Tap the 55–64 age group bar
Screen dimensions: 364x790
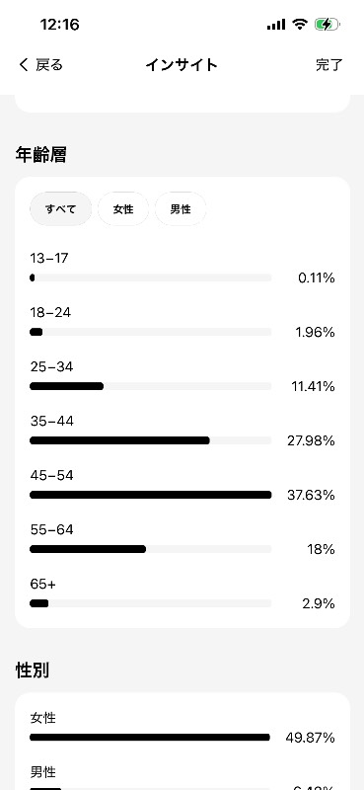pyautogui.click(x=151, y=549)
